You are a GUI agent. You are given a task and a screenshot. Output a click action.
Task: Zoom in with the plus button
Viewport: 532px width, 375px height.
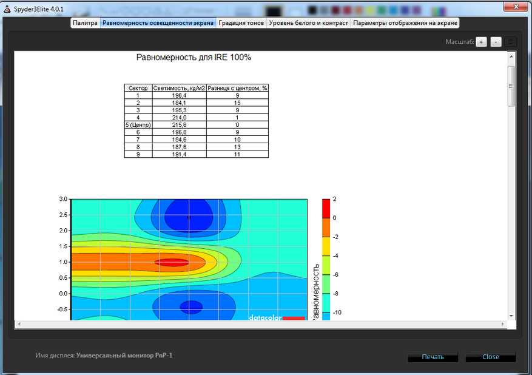pos(481,42)
